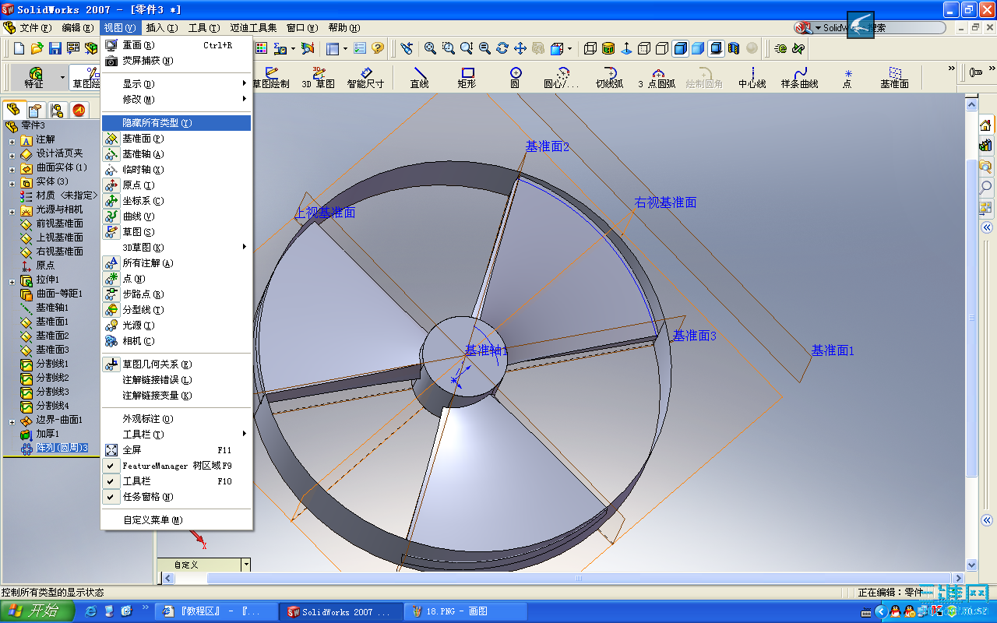Click the Design Library icon in task pane

(986, 145)
